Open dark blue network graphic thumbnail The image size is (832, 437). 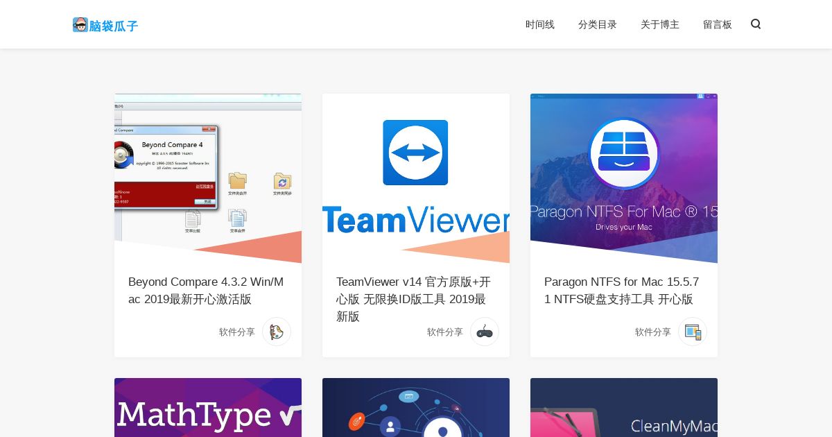pyautogui.click(x=416, y=407)
